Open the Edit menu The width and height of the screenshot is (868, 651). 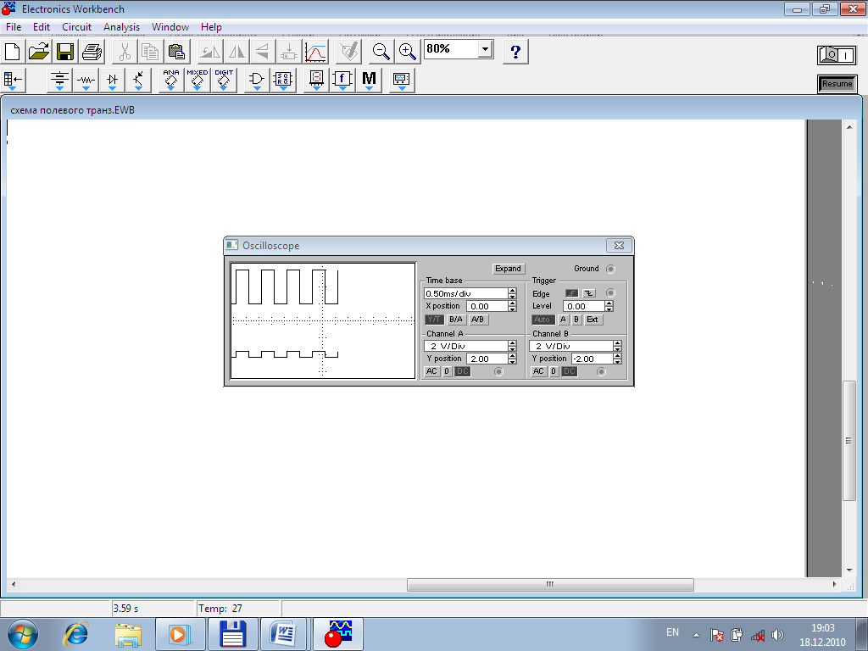(x=42, y=26)
